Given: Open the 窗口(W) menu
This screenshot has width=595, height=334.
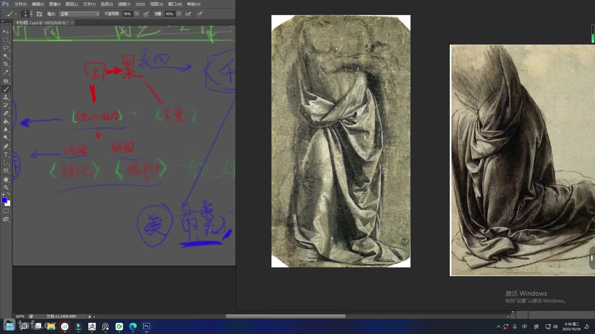Looking at the screenshot, I should pos(175,4).
